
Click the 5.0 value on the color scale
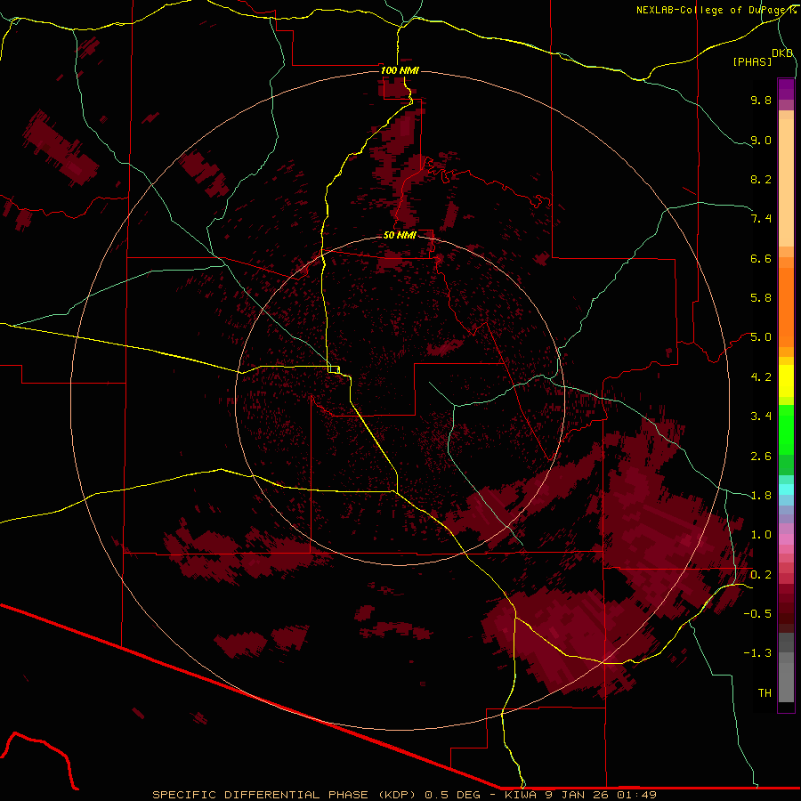click(x=761, y=337)
